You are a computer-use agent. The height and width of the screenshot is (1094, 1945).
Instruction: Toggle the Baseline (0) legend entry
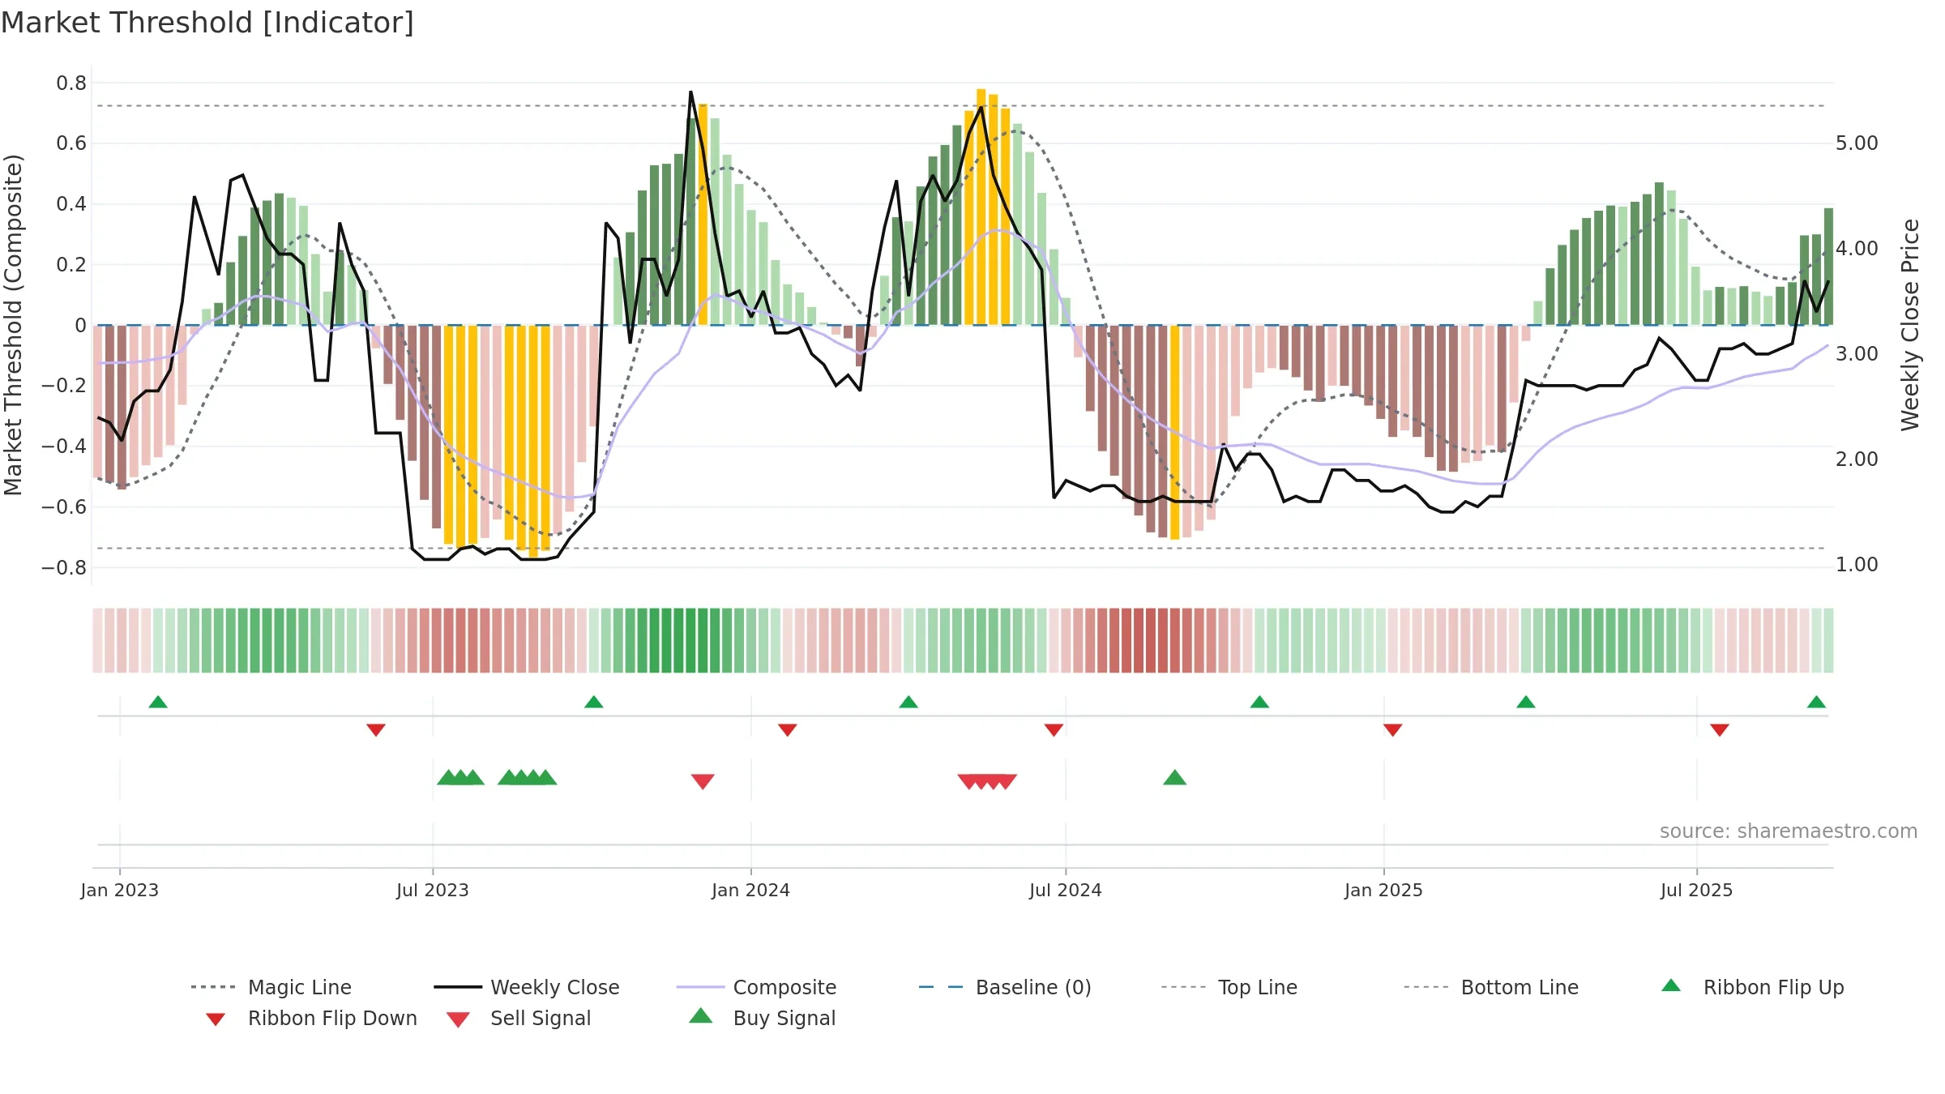[x=1005, y=987]
